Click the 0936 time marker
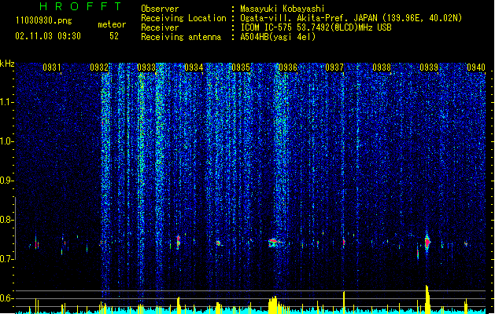Viewport: 495px width, 314px height. [x=288, y=68]
